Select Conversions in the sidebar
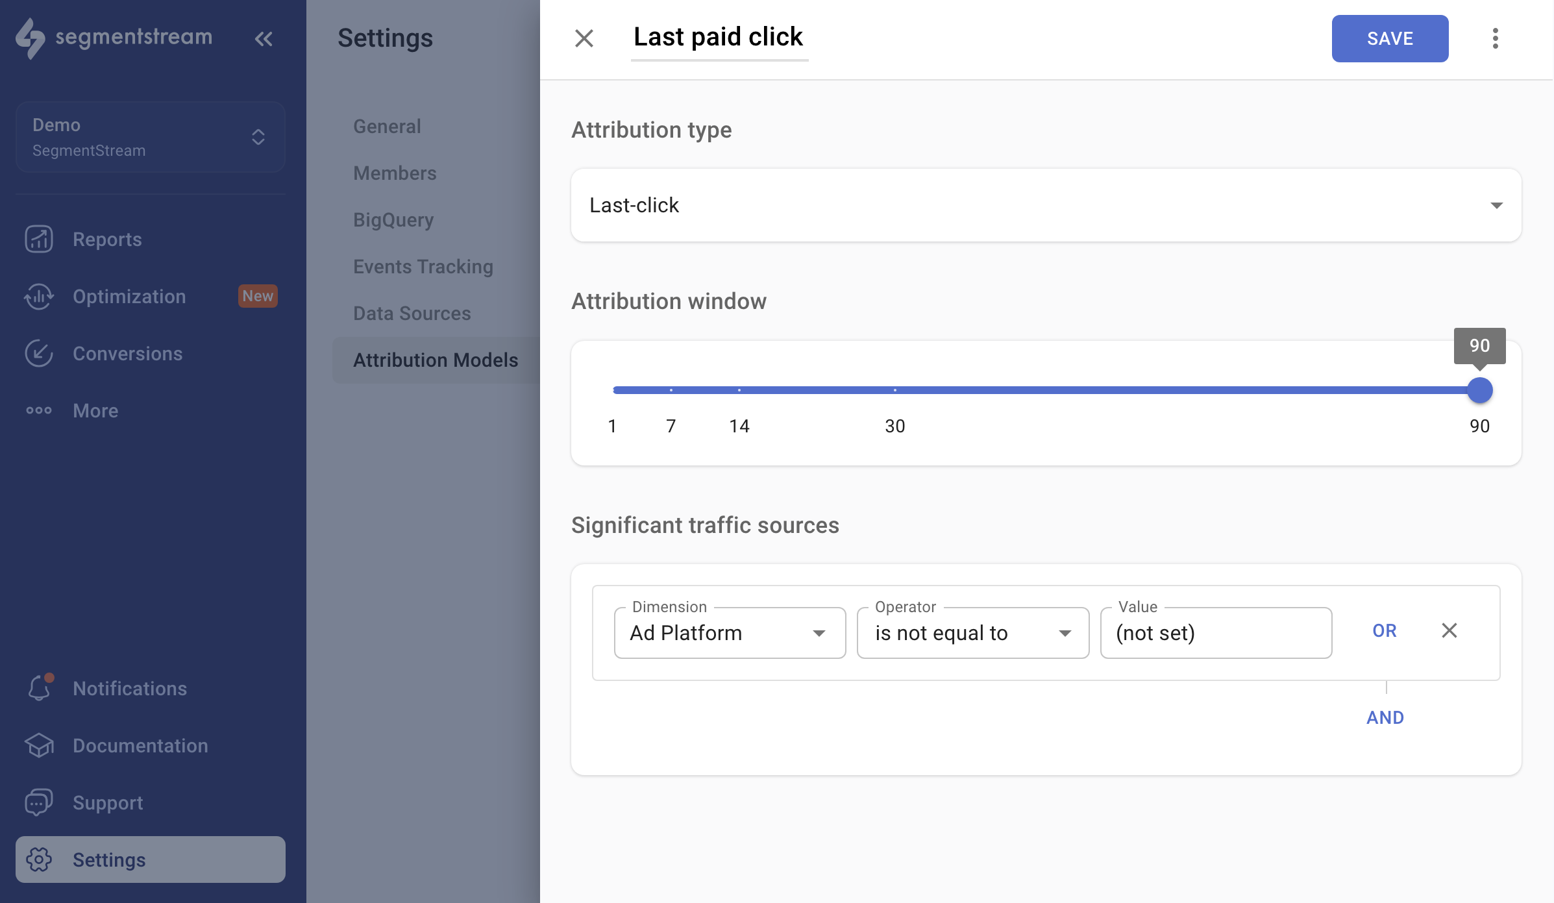 pos(127,353)
